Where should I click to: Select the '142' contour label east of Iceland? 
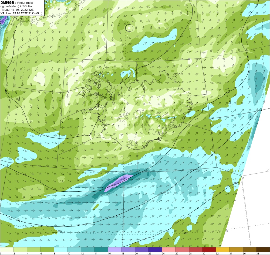[x=228, y=92]
